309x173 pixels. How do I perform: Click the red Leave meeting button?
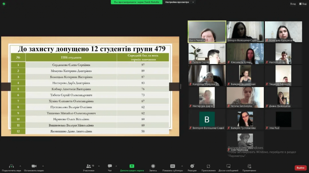[x=300, y=168]
